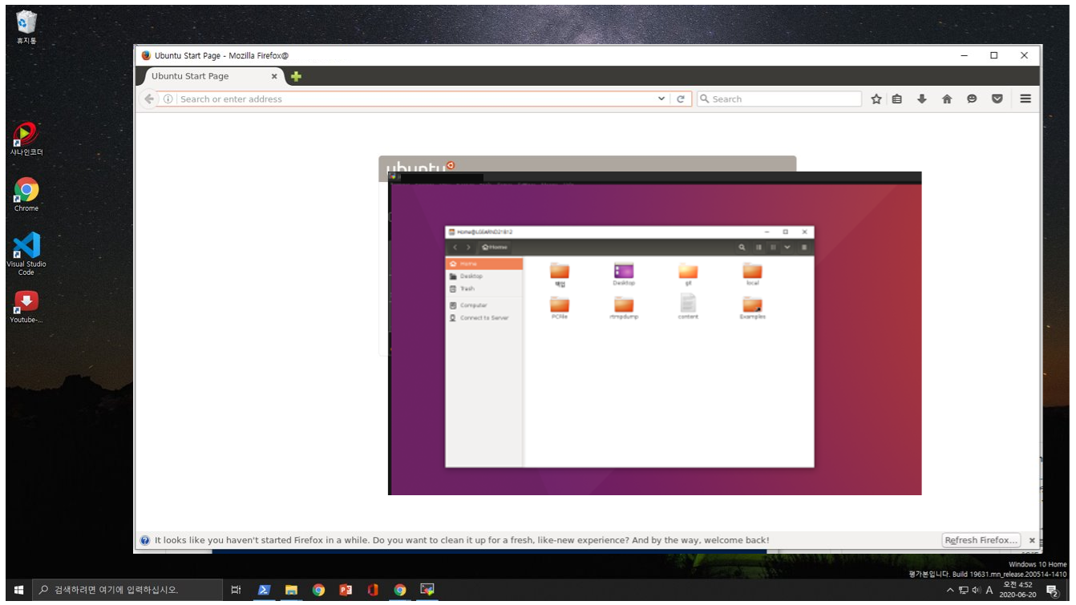
Task: Click the volume speaker tray icon
Action: (x=976, y=591)
